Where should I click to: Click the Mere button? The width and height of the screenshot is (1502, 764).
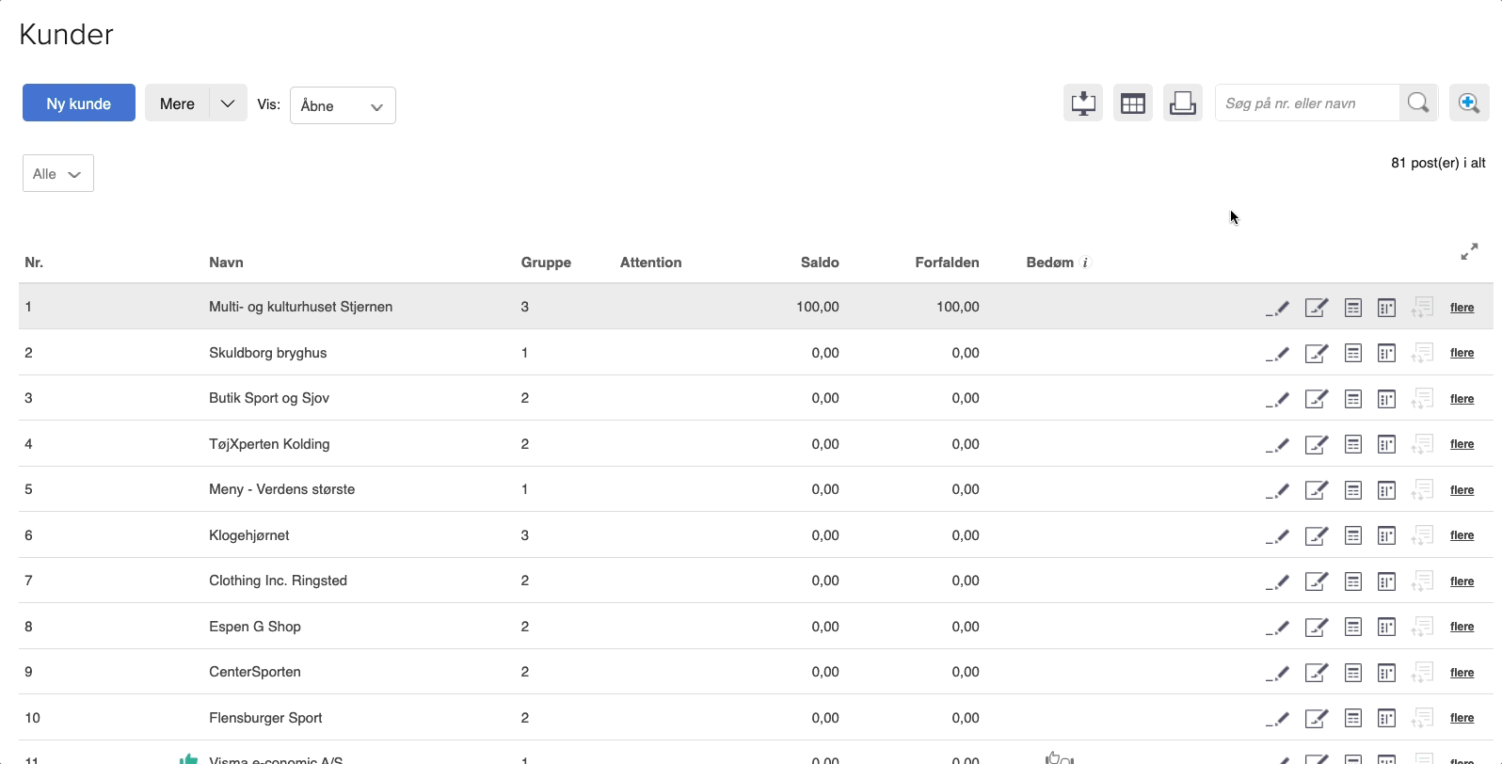click(177, 103)
